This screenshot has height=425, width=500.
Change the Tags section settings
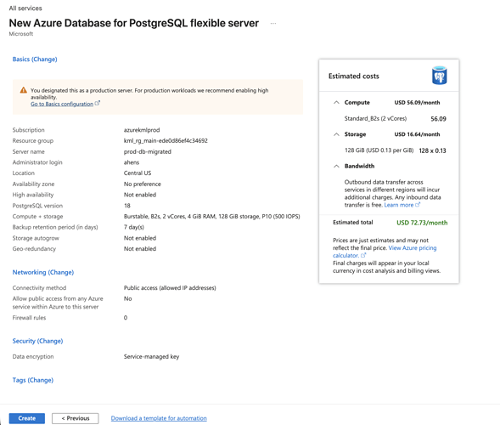33,380
